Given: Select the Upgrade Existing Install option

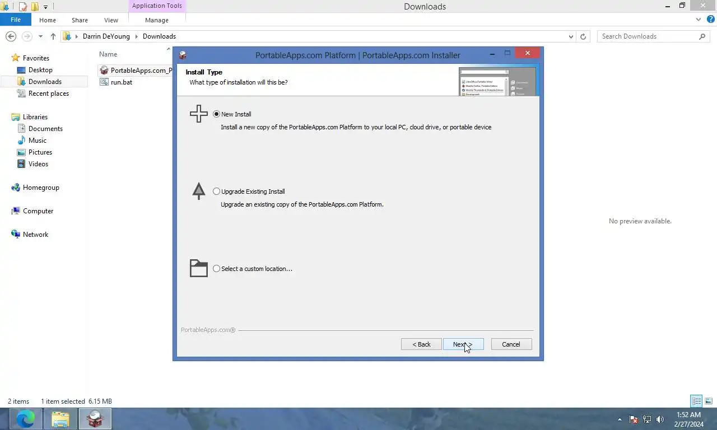Looking at the screenshot, I should [217, 191].
